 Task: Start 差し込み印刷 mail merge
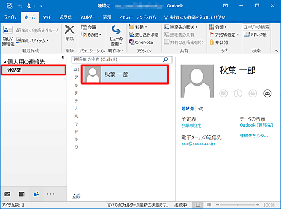pos(143,35)
